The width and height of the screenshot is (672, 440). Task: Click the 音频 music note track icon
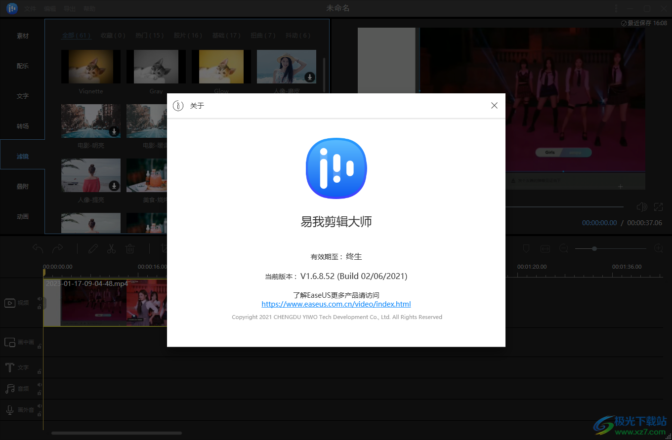click(10, 389)
